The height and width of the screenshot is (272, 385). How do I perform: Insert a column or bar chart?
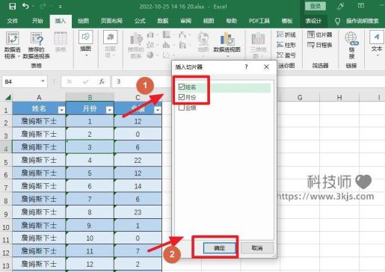click(150, 34)
